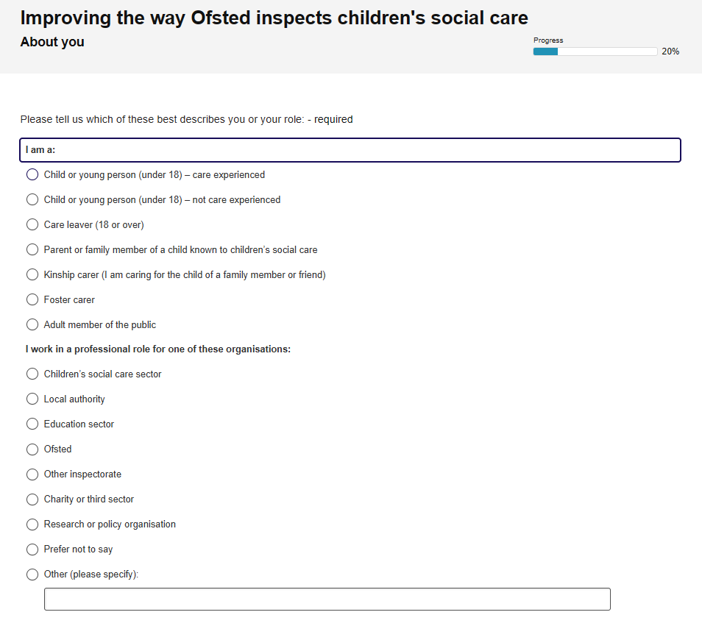702x626 pixels.
Task: Click the Other specify text input field
Action: pyautogui.click(x=327, y=600)
